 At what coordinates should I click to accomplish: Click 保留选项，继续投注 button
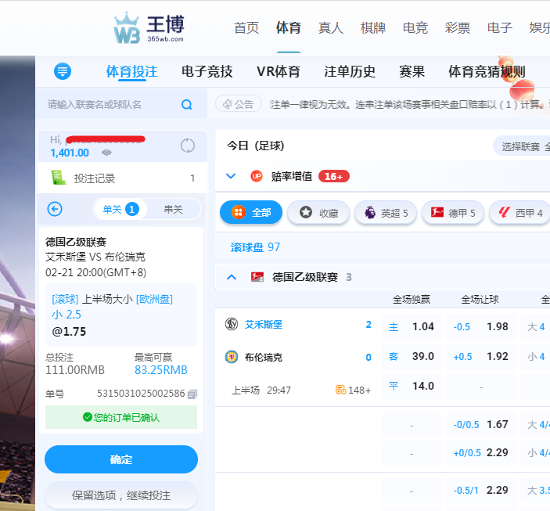121,495
